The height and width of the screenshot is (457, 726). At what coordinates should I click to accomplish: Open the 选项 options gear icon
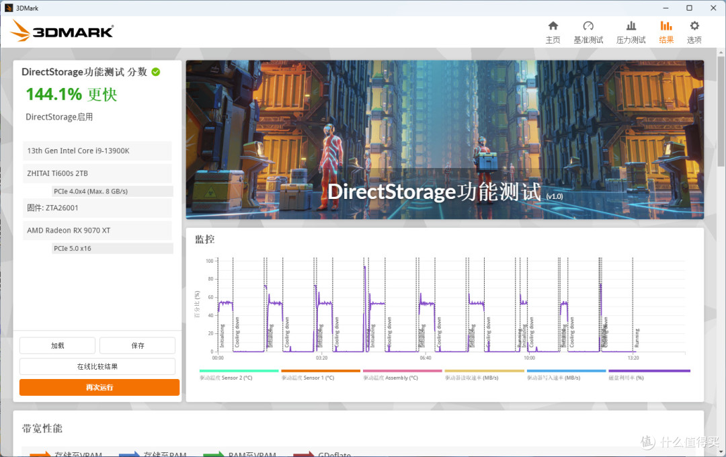pos(694,26)
